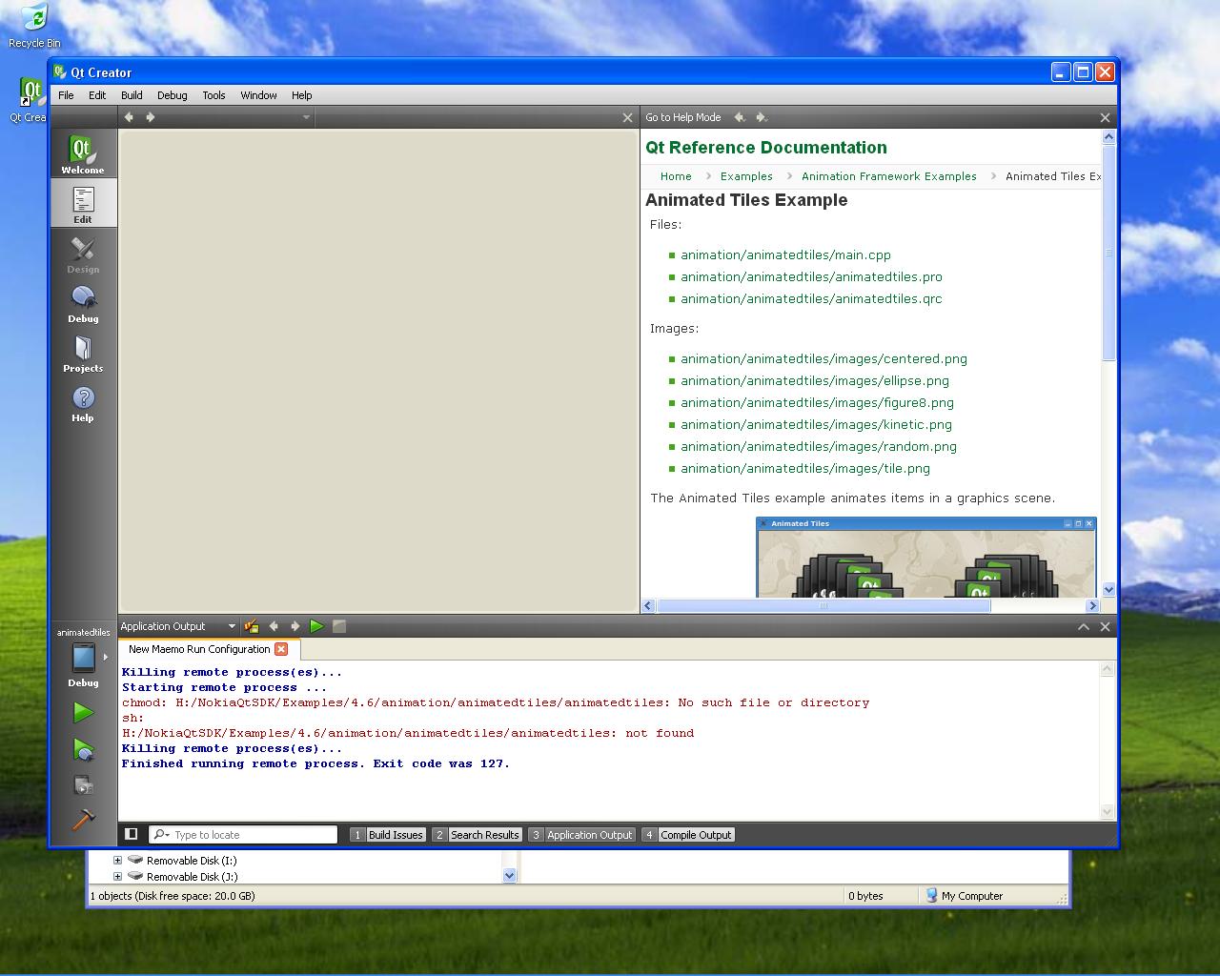Click the package/deploy icon above the hammer
1220x976 pixels.
click(83, 785)
